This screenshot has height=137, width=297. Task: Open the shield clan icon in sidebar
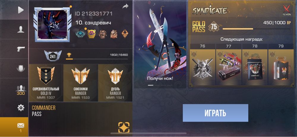coord(21,69)
